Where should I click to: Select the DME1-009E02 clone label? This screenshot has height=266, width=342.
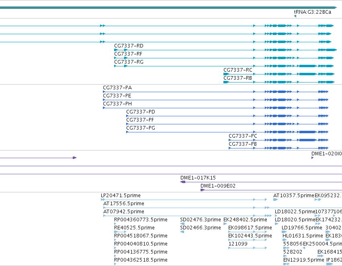[x=218, y=186]
